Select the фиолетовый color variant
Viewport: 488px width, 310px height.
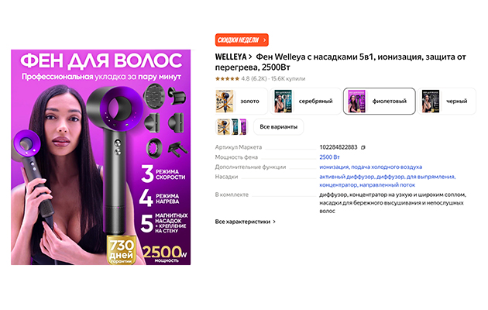pyautogui.click(x=379, y=102)
